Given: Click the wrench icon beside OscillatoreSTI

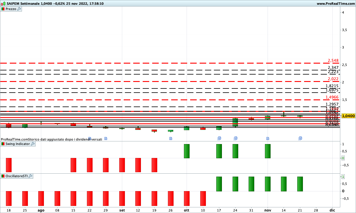Looking at the screenshot, I should point(30,176).
